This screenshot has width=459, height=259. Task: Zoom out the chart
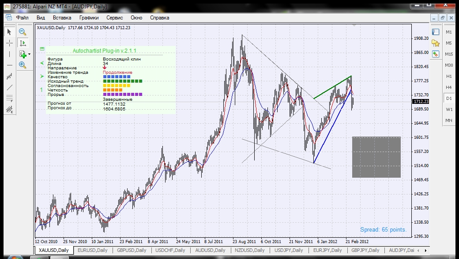tap(23, 32)
